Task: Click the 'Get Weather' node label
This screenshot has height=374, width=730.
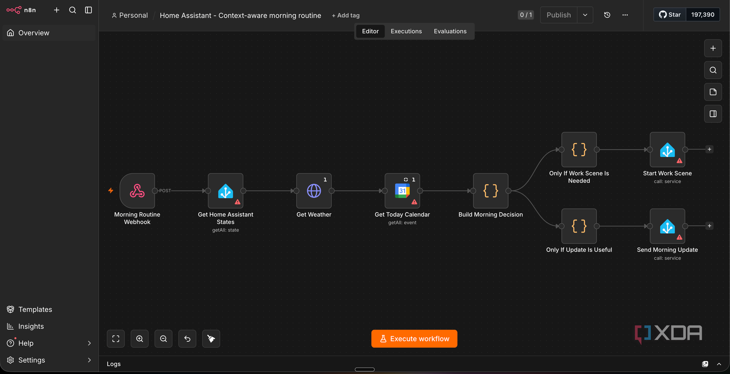Action: [x=314, y=214]
